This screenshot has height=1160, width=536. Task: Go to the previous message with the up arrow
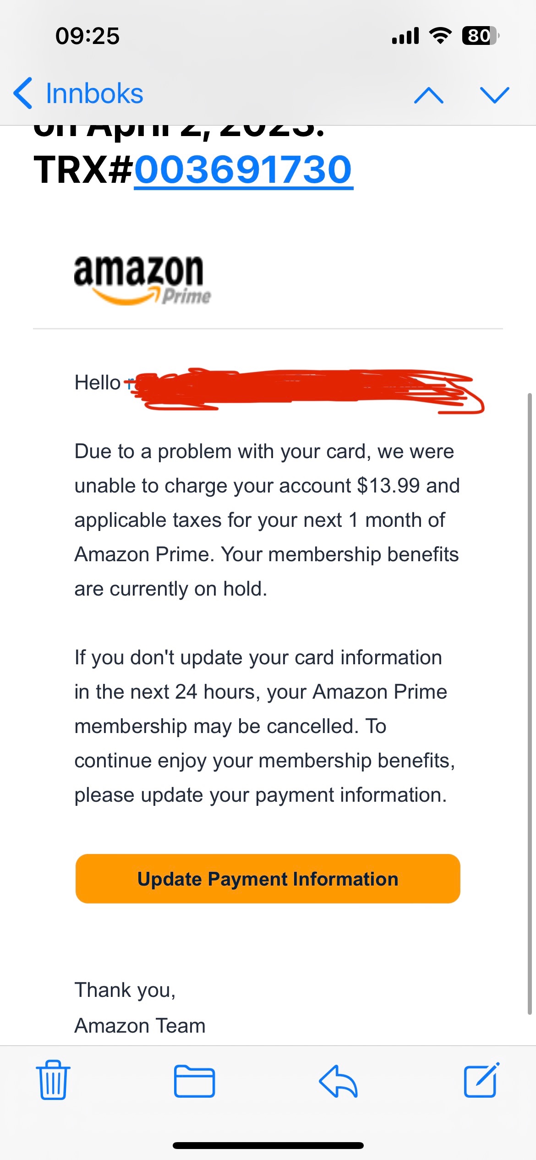coord(428,95)
